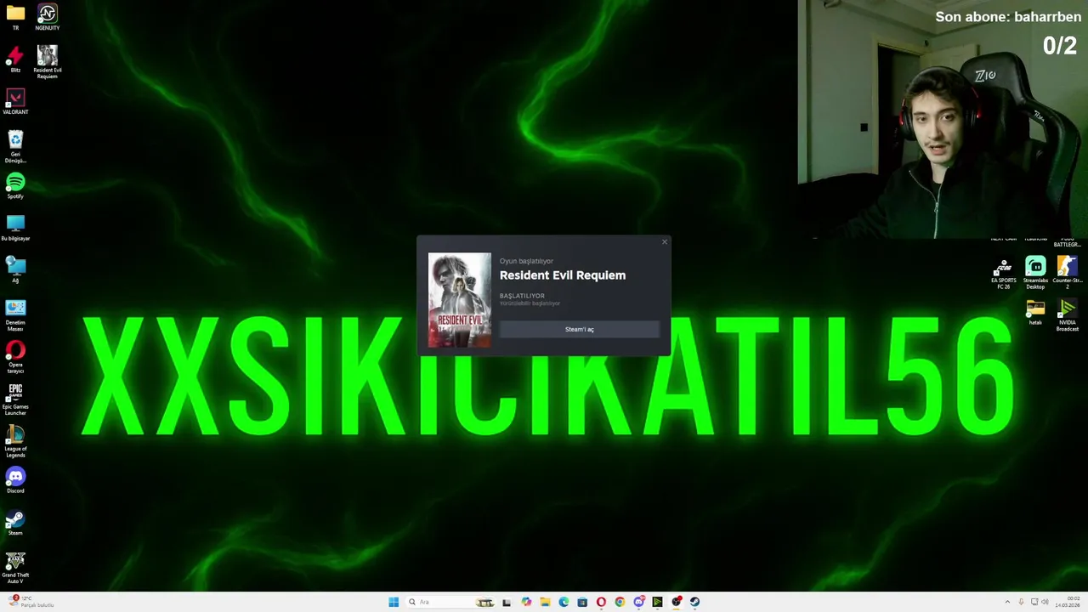Switch to OBS Studio in the taskbar
Screen dimensions: 1088x612
tap(676, 602)
